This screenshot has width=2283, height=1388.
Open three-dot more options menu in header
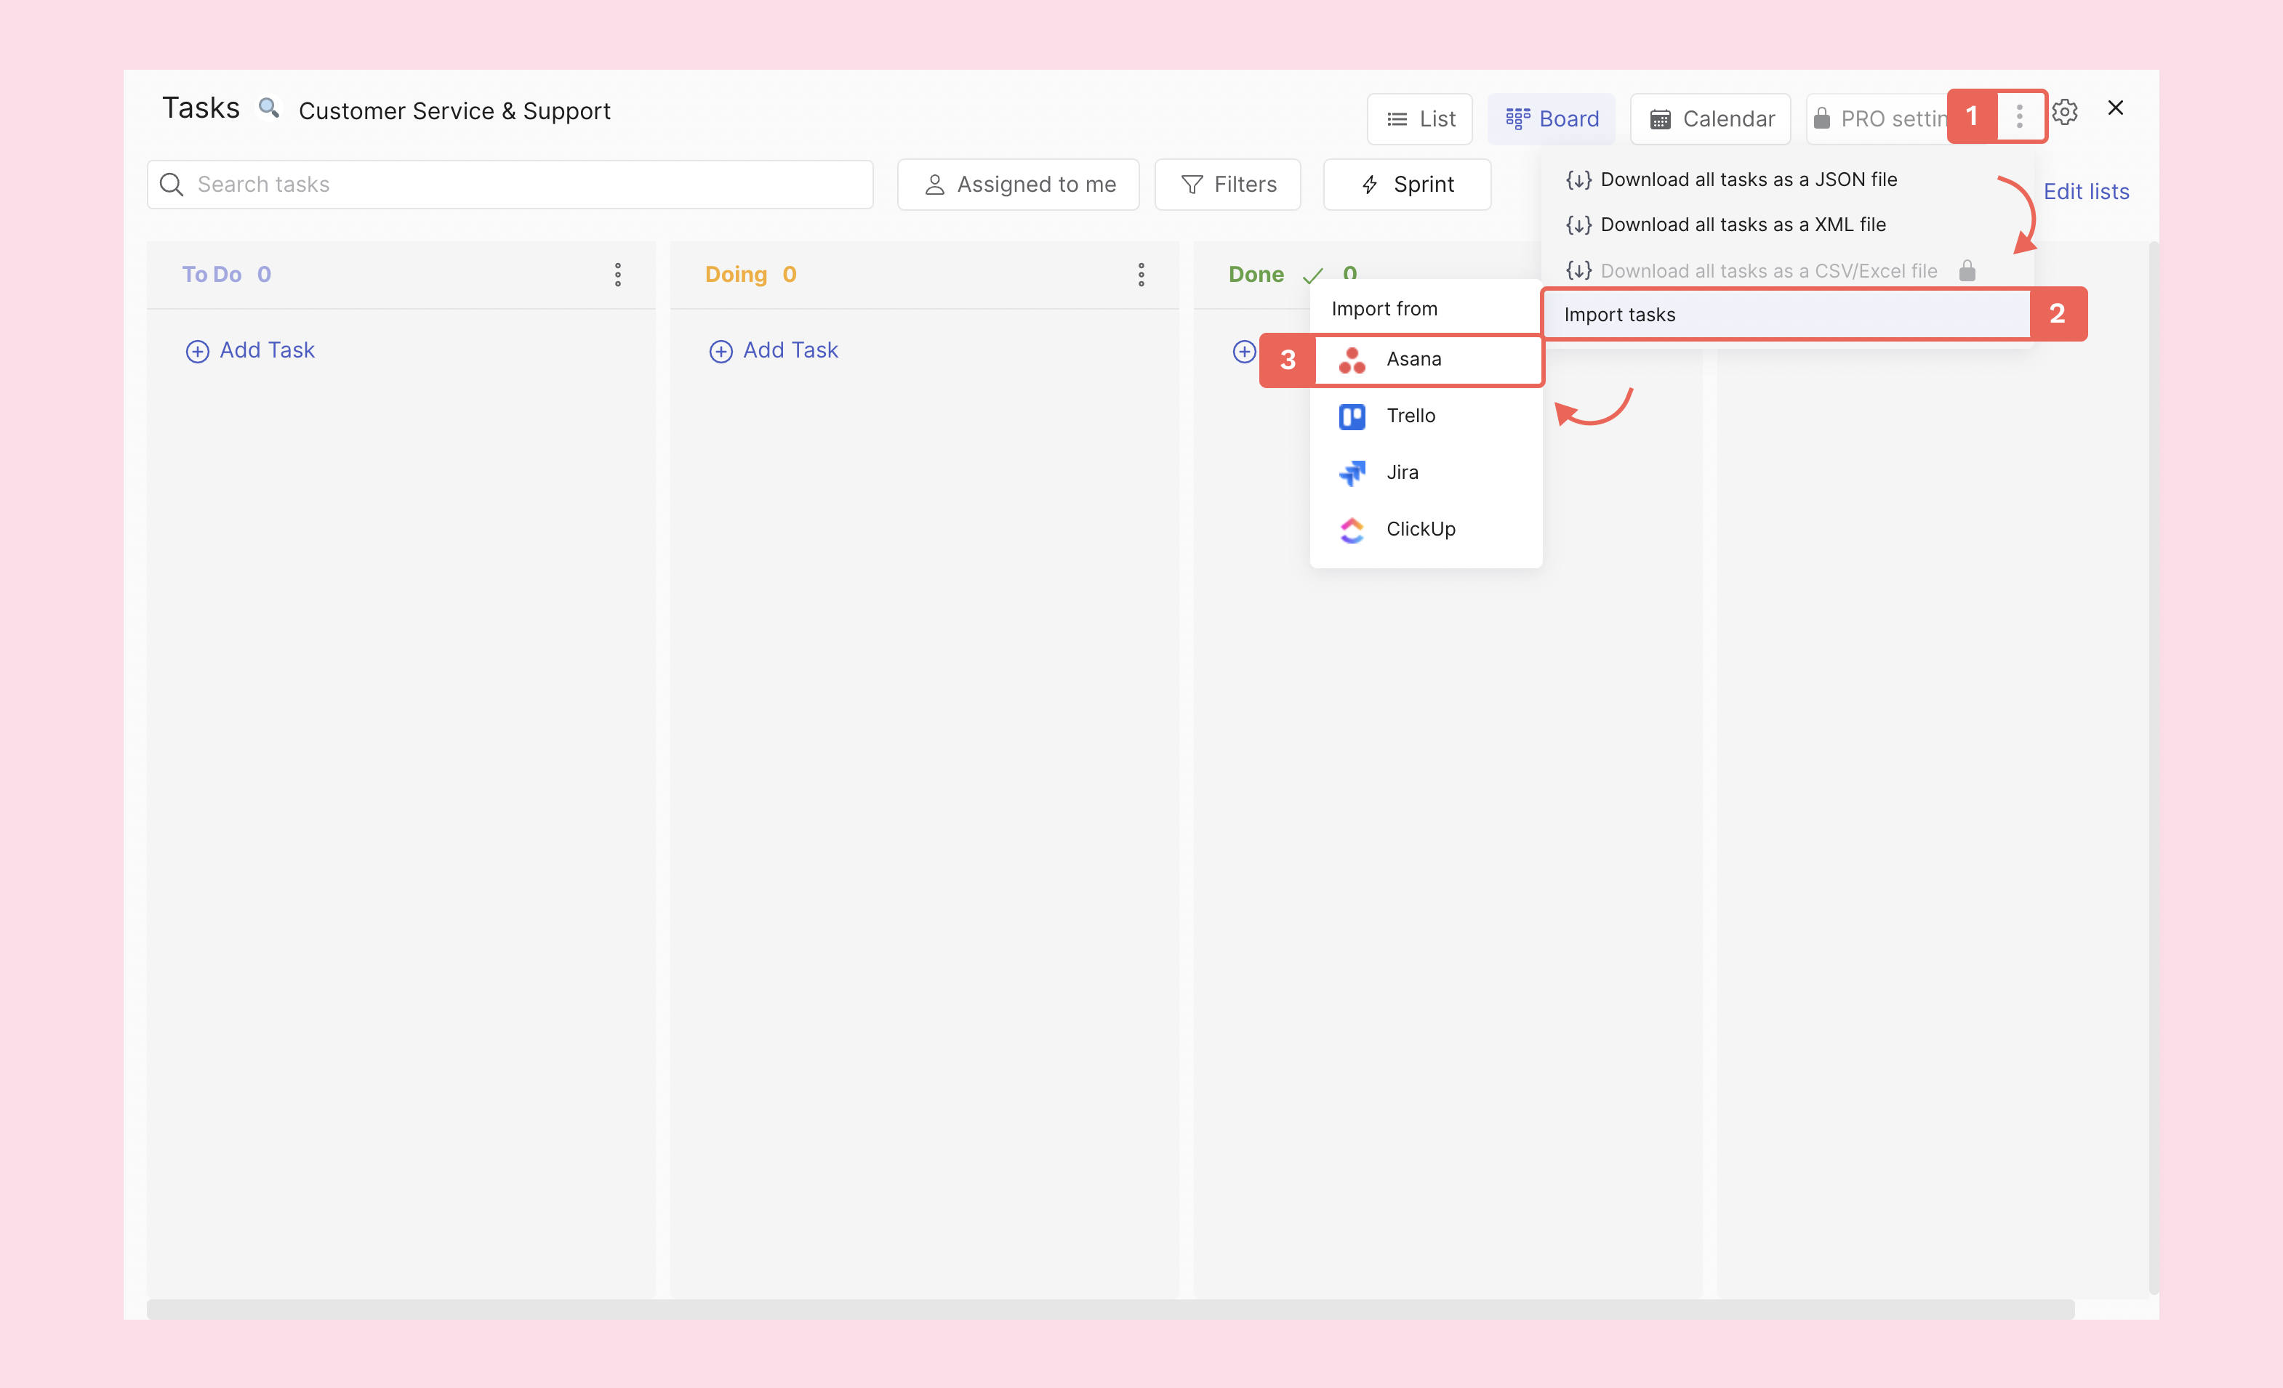(2020, 117)
